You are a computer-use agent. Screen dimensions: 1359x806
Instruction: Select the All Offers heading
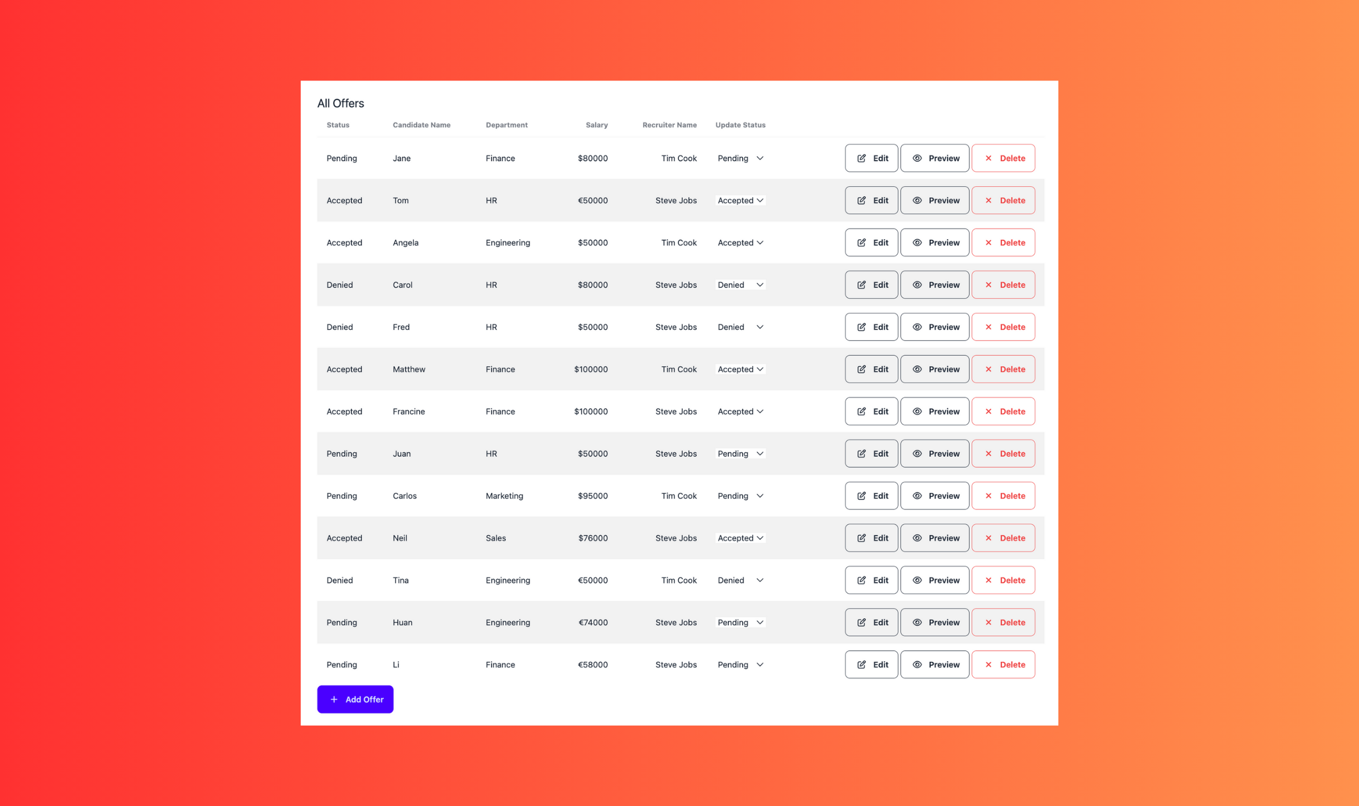click(340, 103)
